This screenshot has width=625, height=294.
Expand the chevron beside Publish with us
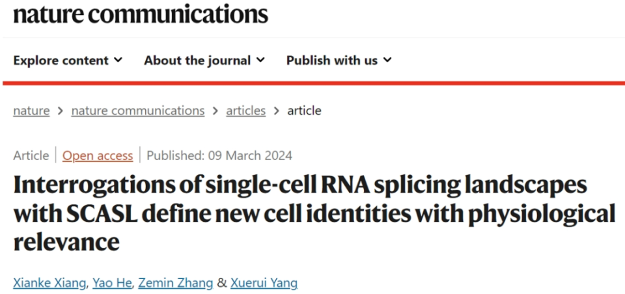pyautogui.click(x=387, y=60)
